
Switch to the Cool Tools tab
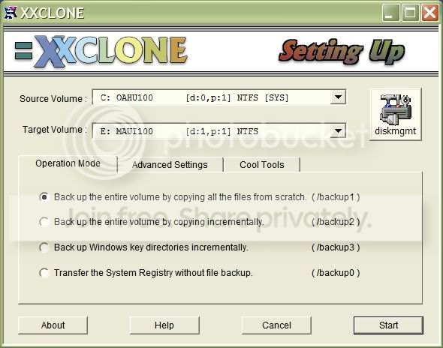pyautogui.click(x=261, y=165)
